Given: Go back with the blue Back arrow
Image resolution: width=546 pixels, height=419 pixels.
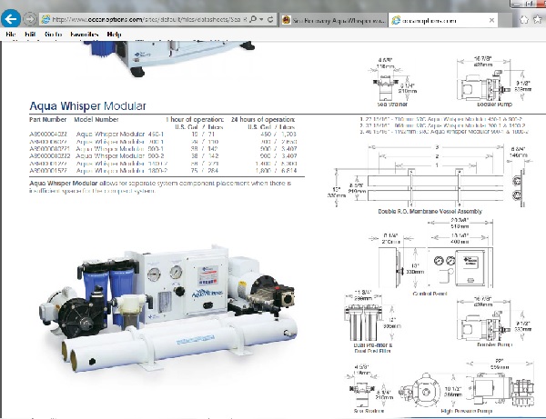Looking at the screenshot, I should pos(11,19).
